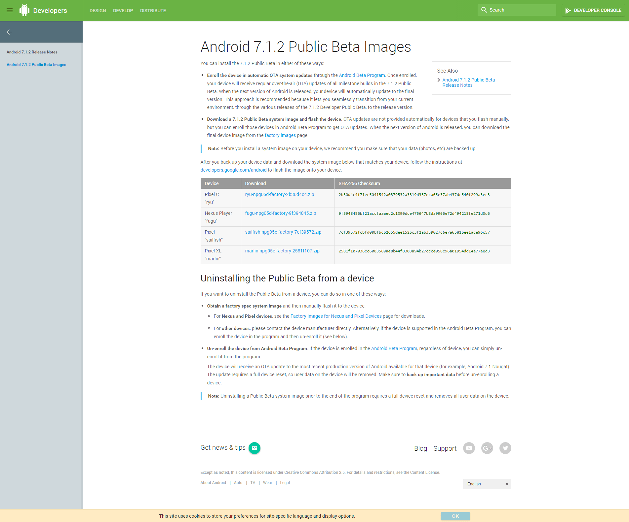The width and height of the screenshot is (629, 522).
Task: Open the Android Beta Program link
Action: coord(362,75)
